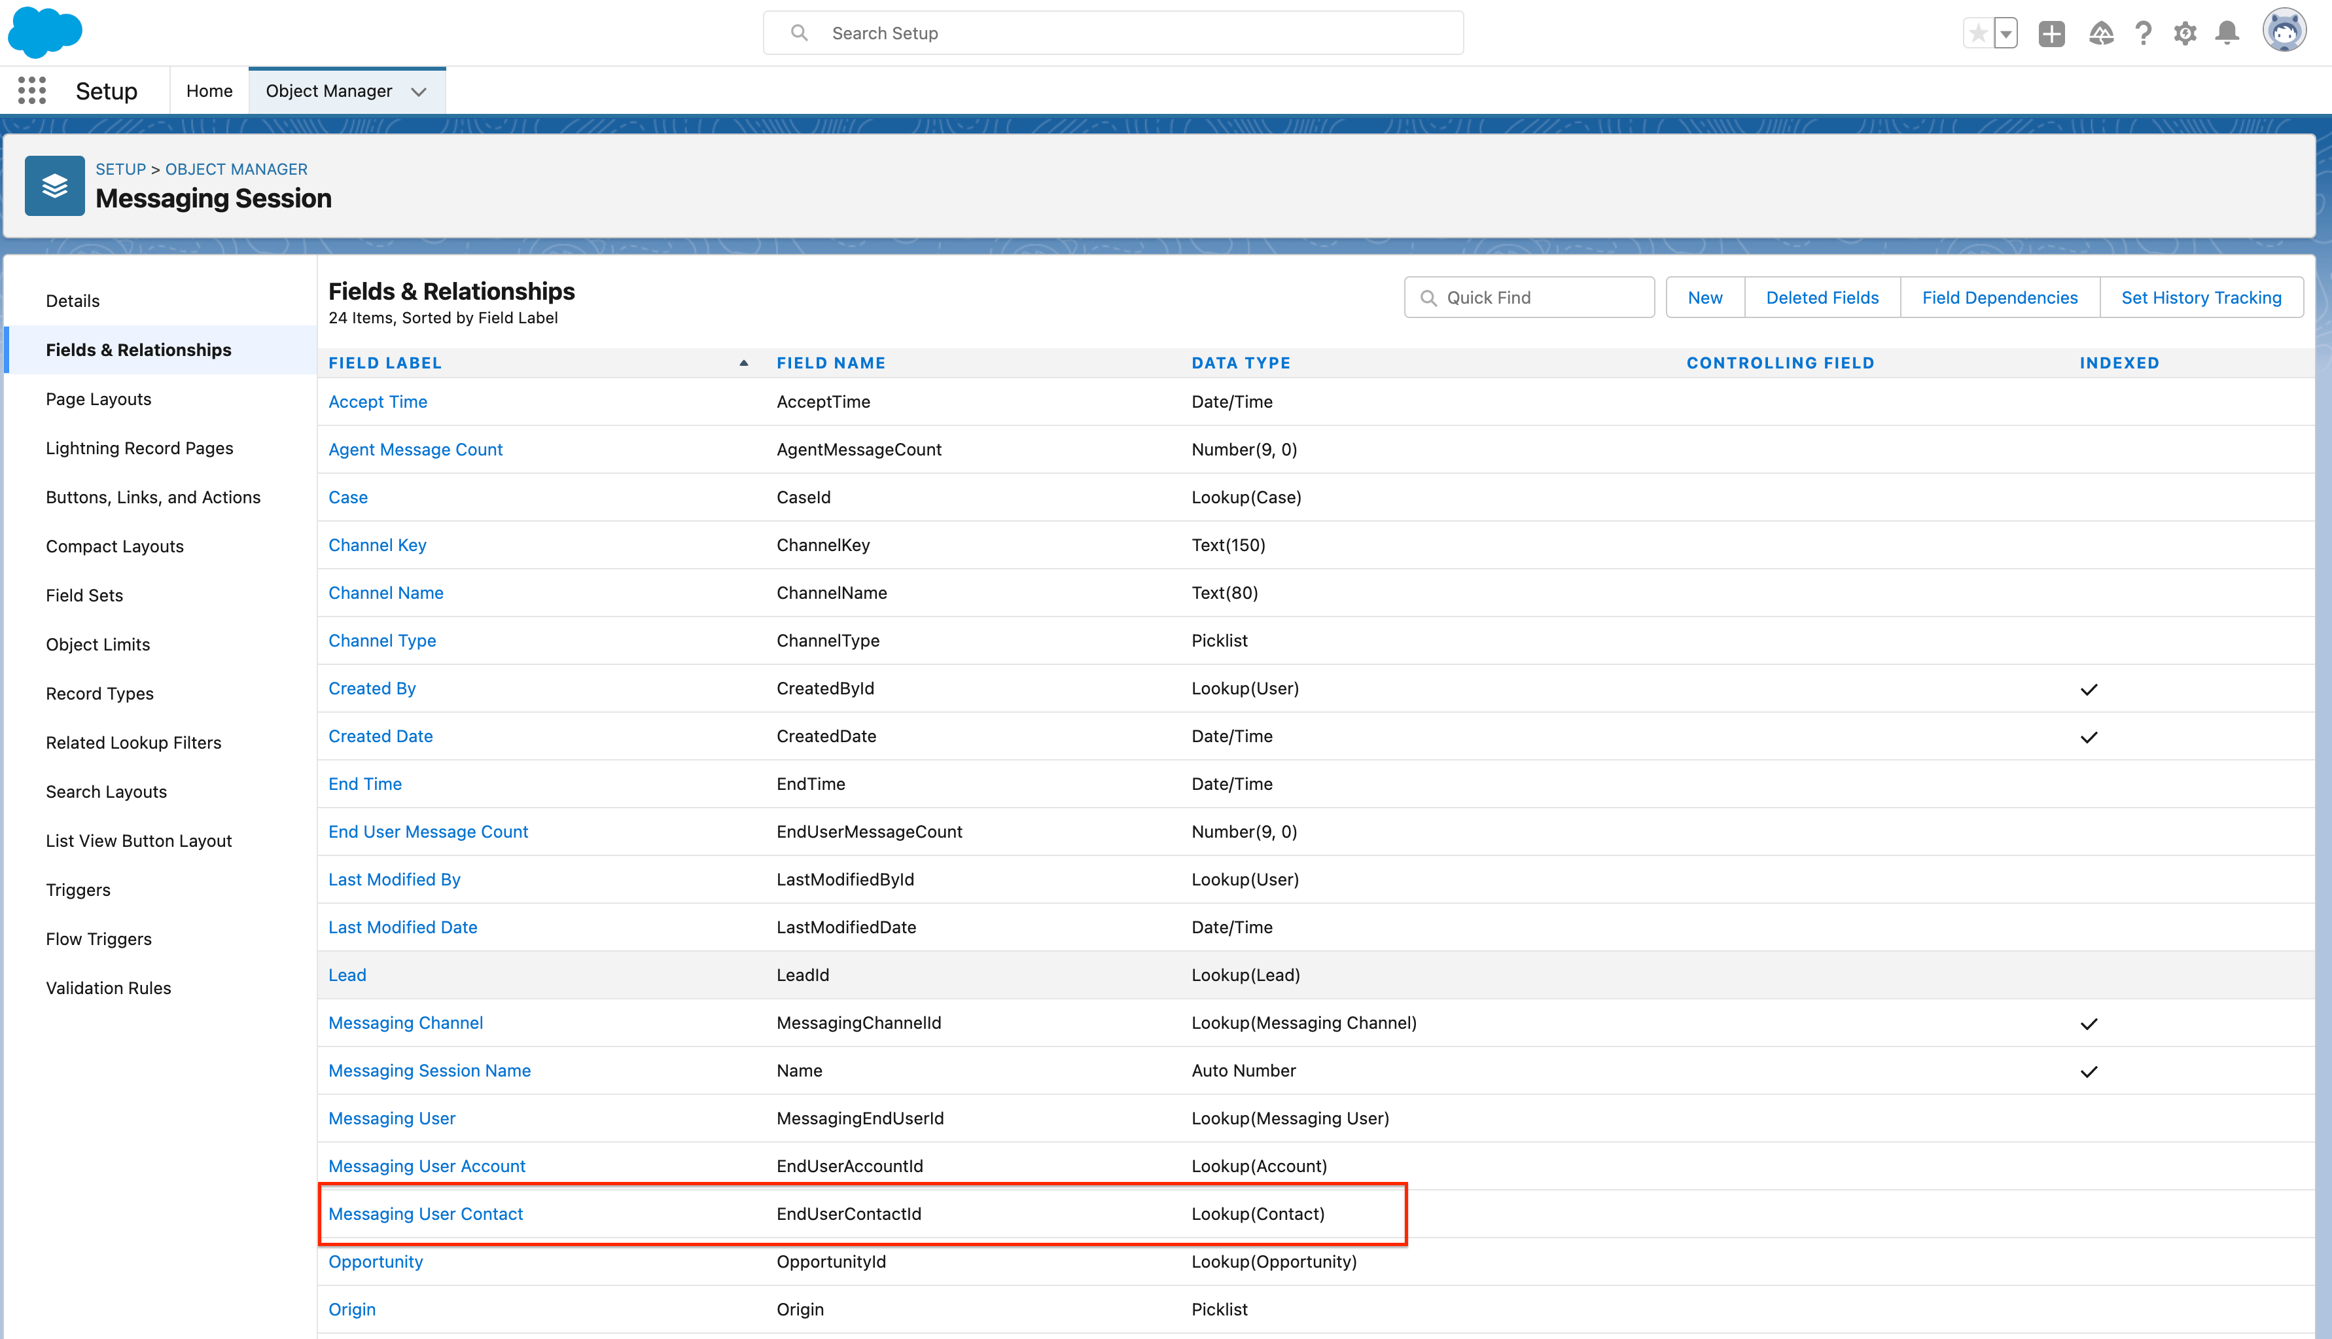Viewport: 2332px width, 1339px height.
Task: Open the End Time field
Action: tap(365, 785)
